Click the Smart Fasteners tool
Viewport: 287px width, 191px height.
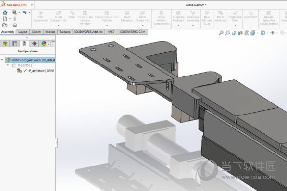pyautogui.click(x=127, y=16)
